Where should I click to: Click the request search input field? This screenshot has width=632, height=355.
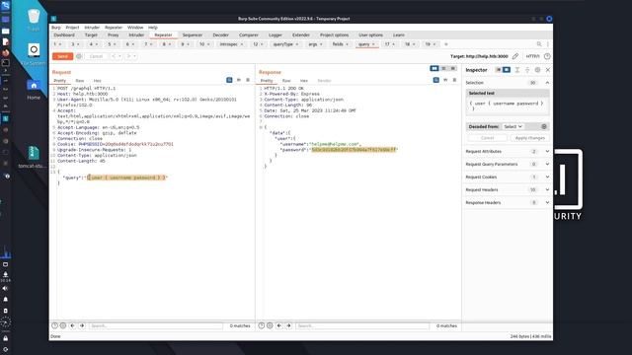tap(156, 325)
